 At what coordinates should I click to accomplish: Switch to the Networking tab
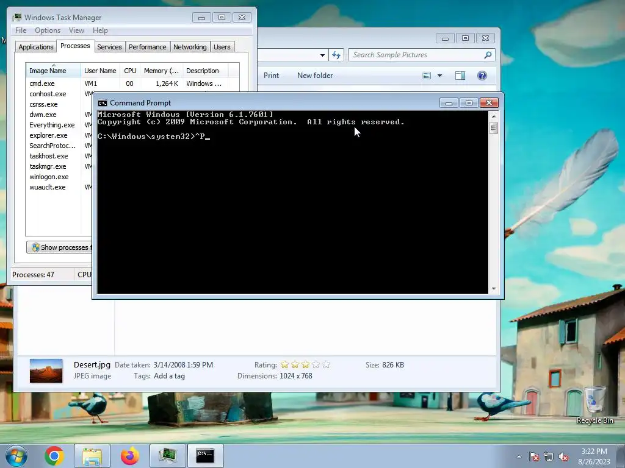tap(190, 47)
